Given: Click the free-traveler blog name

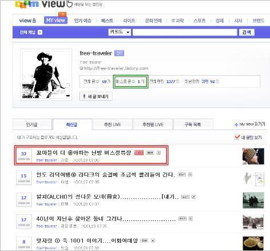Looking at the screenshot, I should (x=96, y=53).
